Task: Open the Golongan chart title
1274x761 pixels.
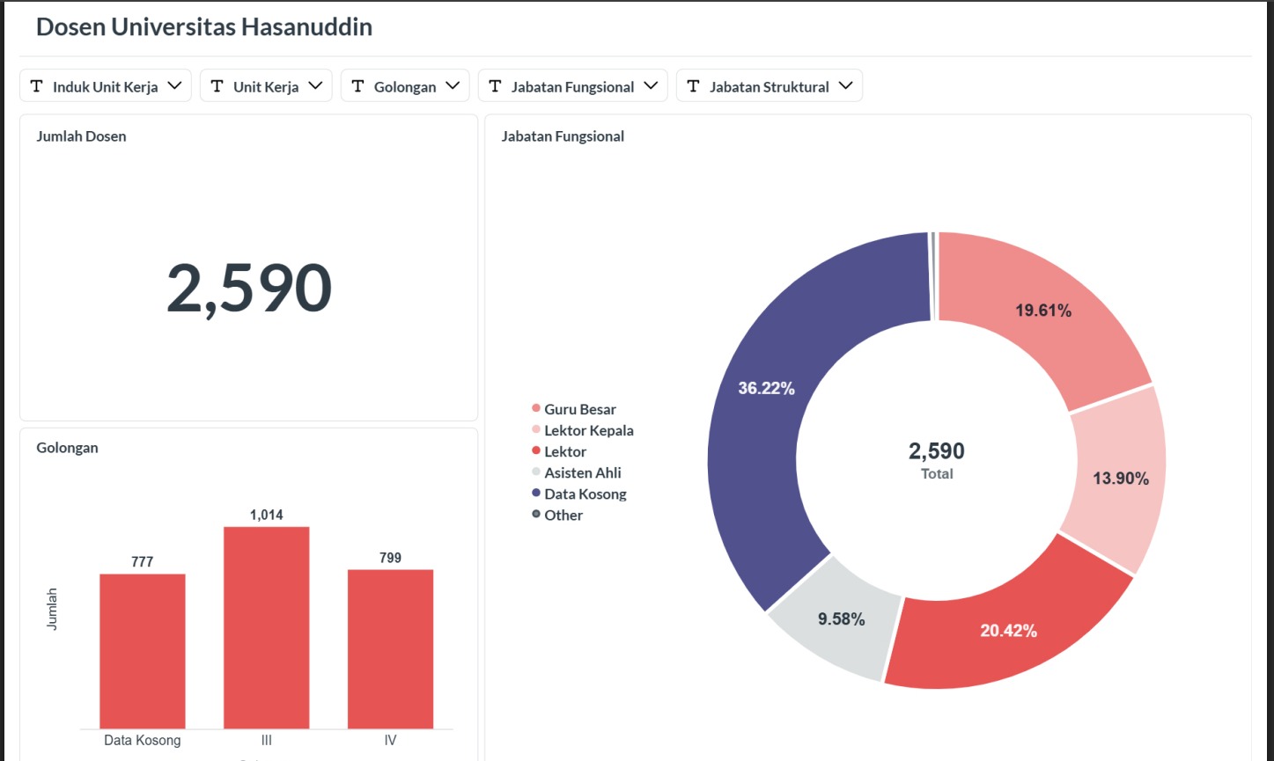Action: (67, 448)
